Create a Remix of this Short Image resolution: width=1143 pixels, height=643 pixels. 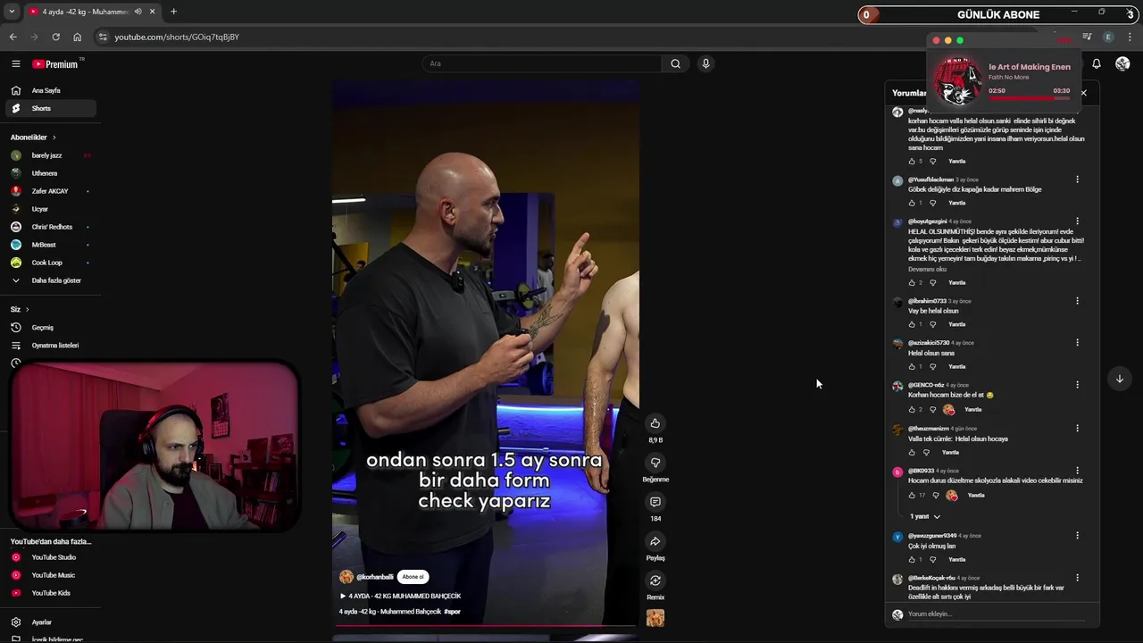(x=655, y=580)
